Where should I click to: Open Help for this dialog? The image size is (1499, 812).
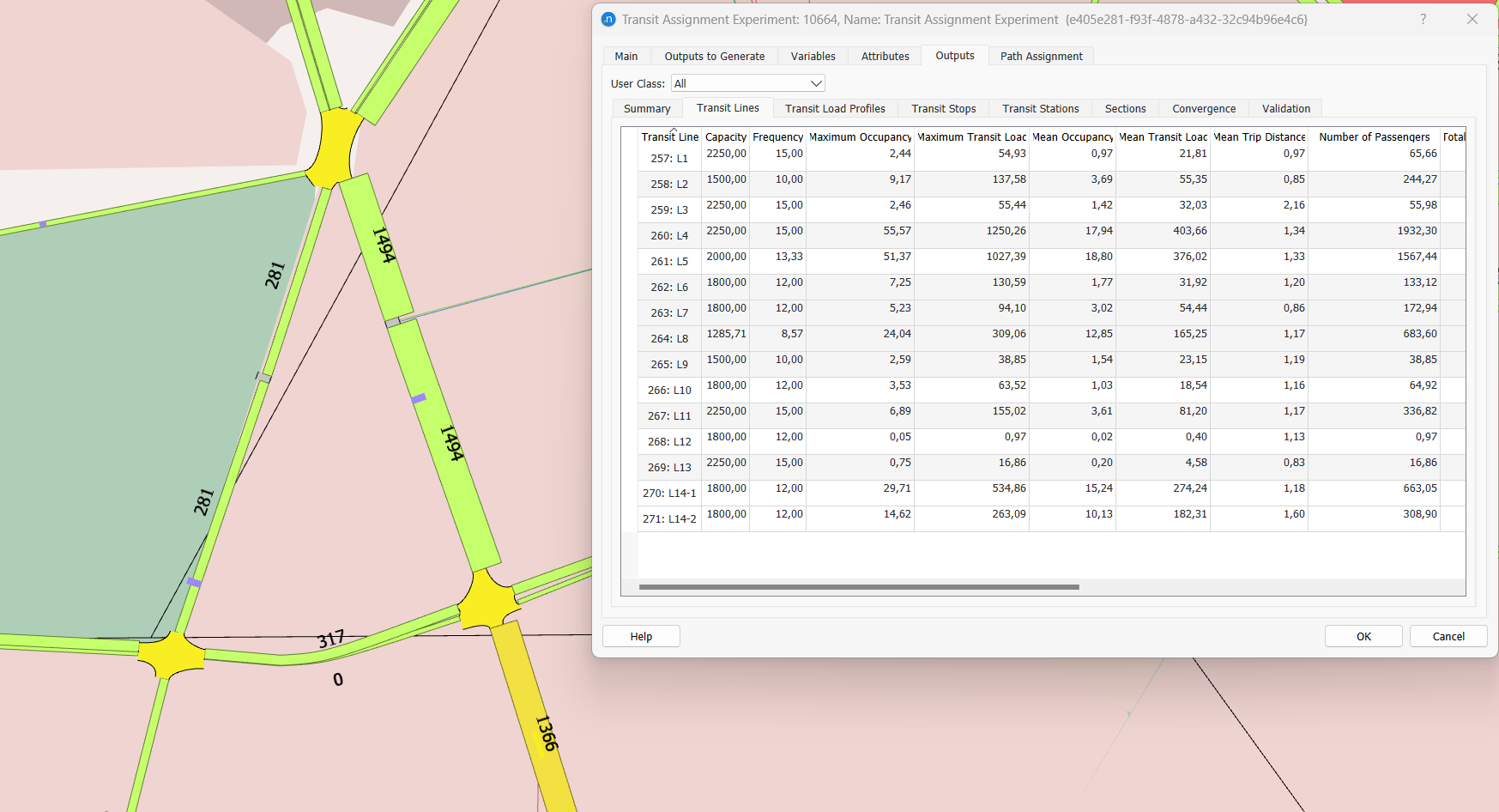[641, 636]
